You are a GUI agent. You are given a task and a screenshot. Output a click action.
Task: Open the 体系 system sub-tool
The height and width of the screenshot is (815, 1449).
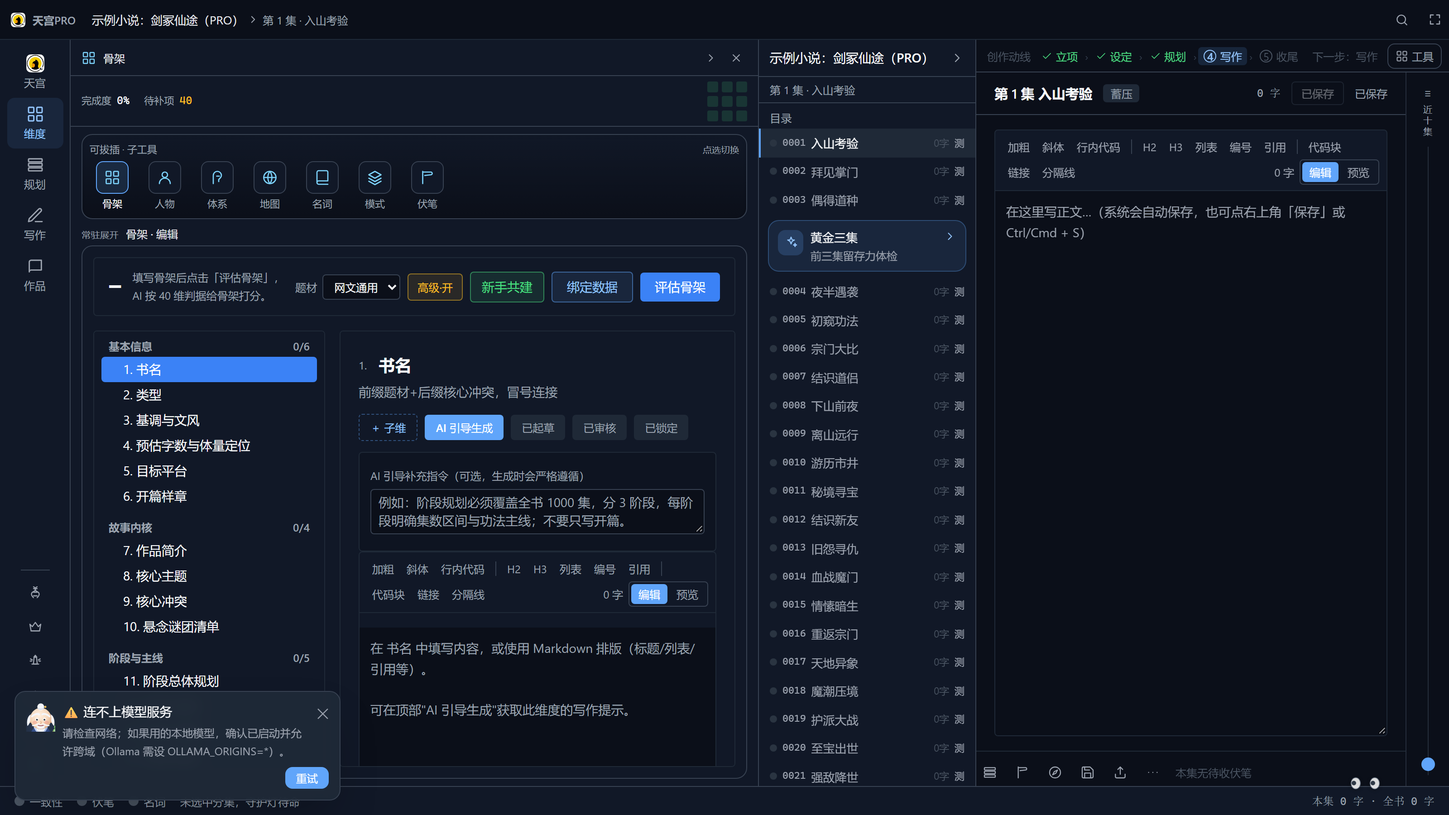click(217, 177)
